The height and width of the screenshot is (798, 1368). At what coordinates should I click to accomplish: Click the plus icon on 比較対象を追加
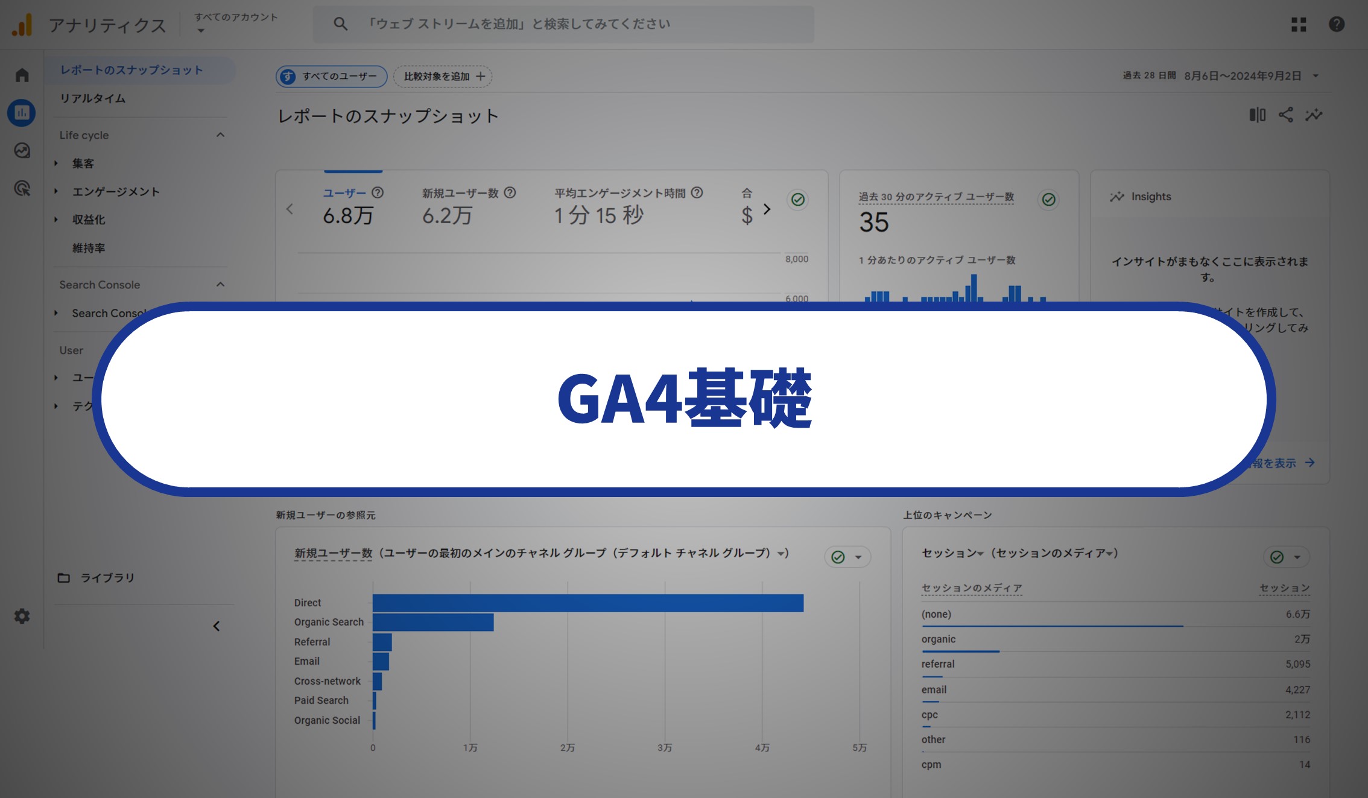pyautogui.click(x=480, y=77)
